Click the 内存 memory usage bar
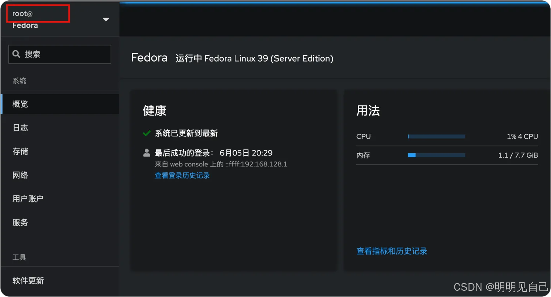Image resolution: width=551 pixels, height=297 pixels. 436,155
